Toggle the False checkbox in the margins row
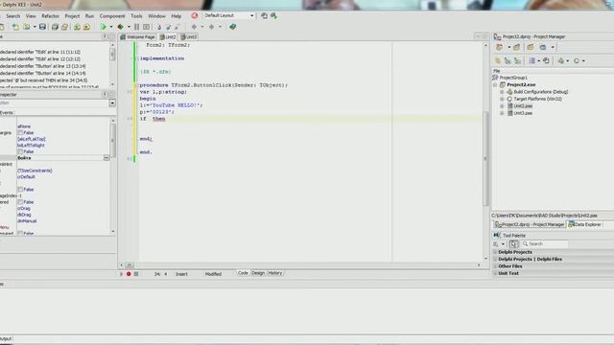 pyautogui.click(x=20, y=132)
